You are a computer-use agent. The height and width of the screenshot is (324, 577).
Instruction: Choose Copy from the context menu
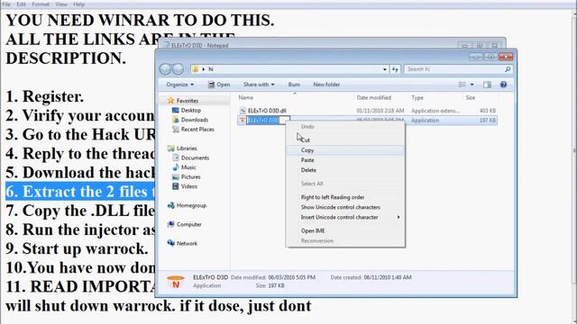coord(345,150)
